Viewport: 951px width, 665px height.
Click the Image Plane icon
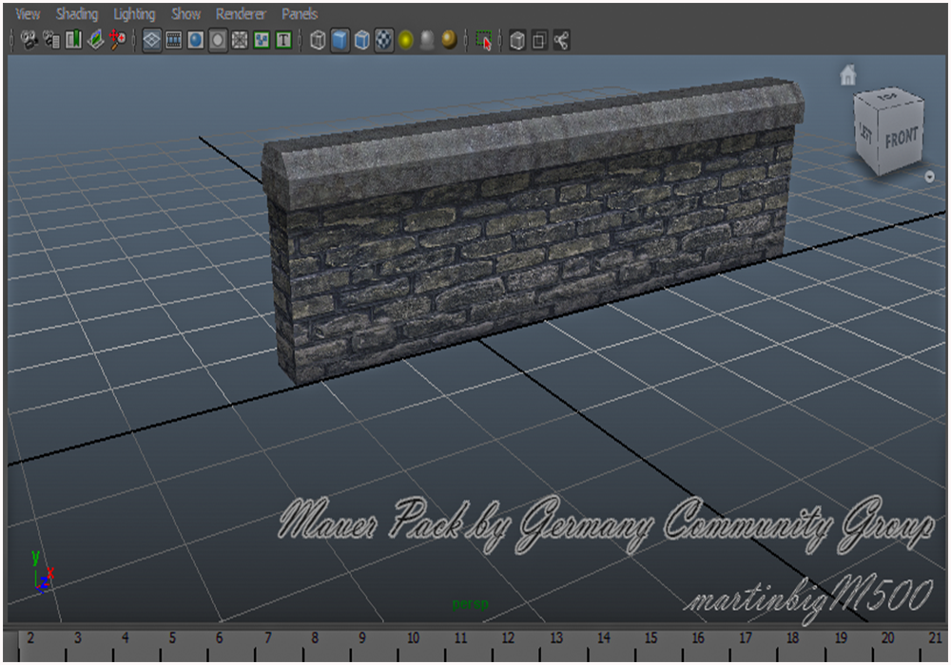pos(96,40)
